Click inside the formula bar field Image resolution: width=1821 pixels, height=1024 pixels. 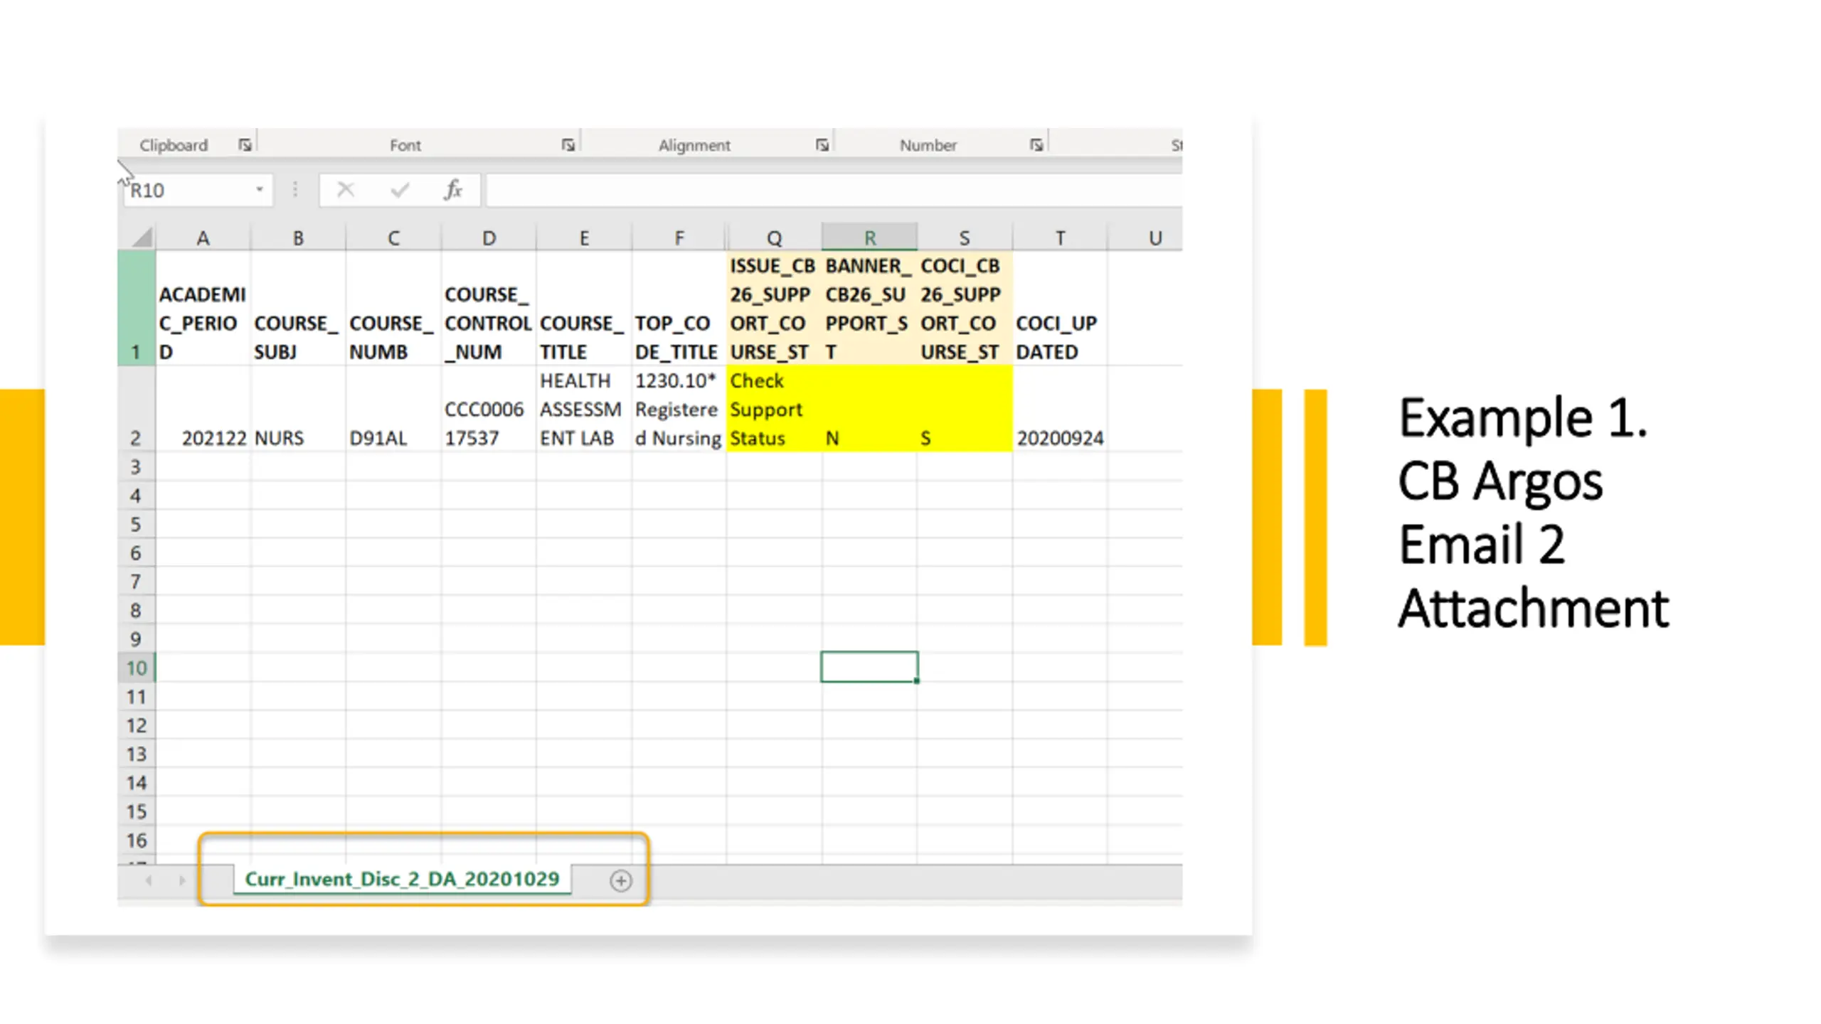pyautogui.click(x=834, y=191)
